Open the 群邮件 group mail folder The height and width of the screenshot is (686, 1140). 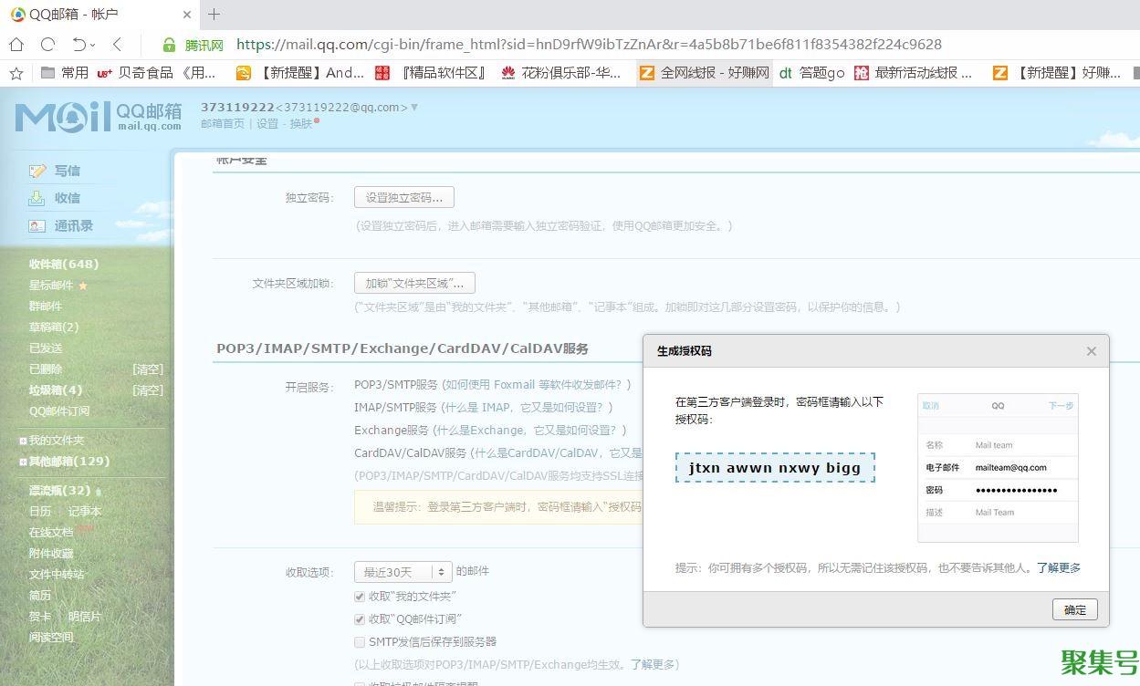pyautogui.click(x=46, y=307)
